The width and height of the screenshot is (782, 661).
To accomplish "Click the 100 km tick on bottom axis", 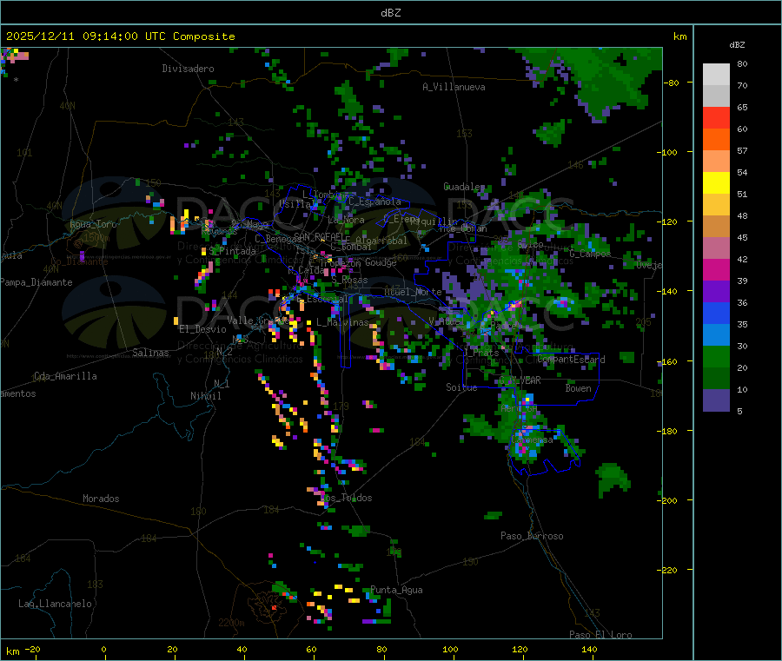I will click(450, 649).
